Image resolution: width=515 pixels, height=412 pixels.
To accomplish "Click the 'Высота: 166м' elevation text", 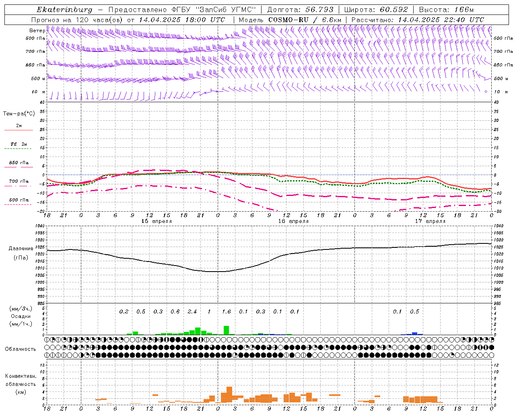I will 446,10.
